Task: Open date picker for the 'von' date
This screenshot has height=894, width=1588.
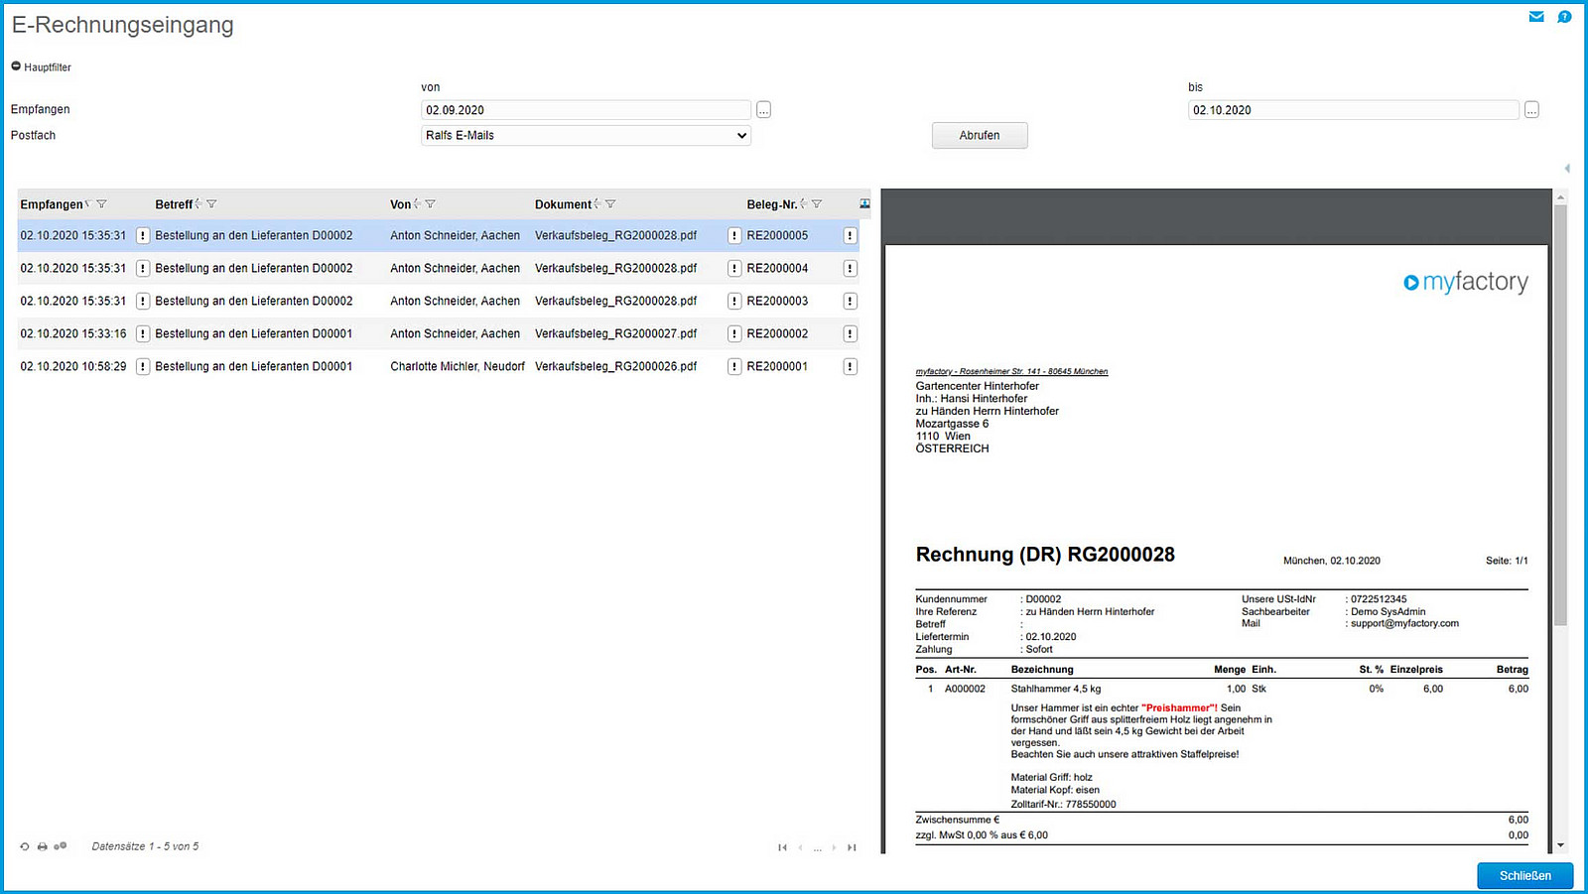Action: 763,110
